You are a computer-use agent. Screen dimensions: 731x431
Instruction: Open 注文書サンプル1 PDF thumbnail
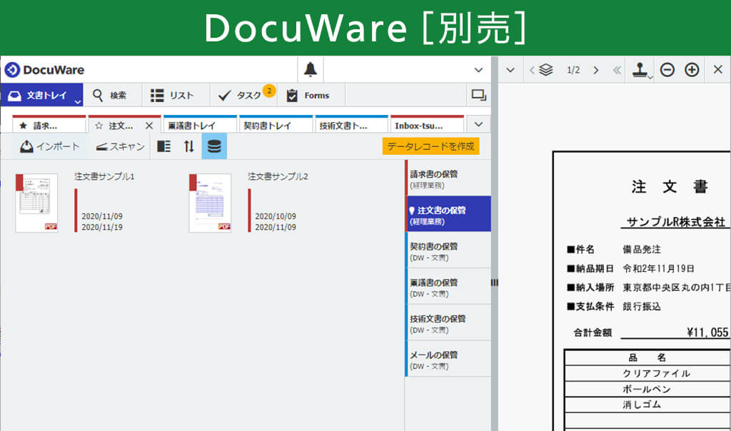point(36,203)
